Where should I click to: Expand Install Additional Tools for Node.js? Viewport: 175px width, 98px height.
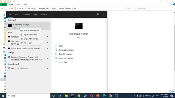pos(47,48)
